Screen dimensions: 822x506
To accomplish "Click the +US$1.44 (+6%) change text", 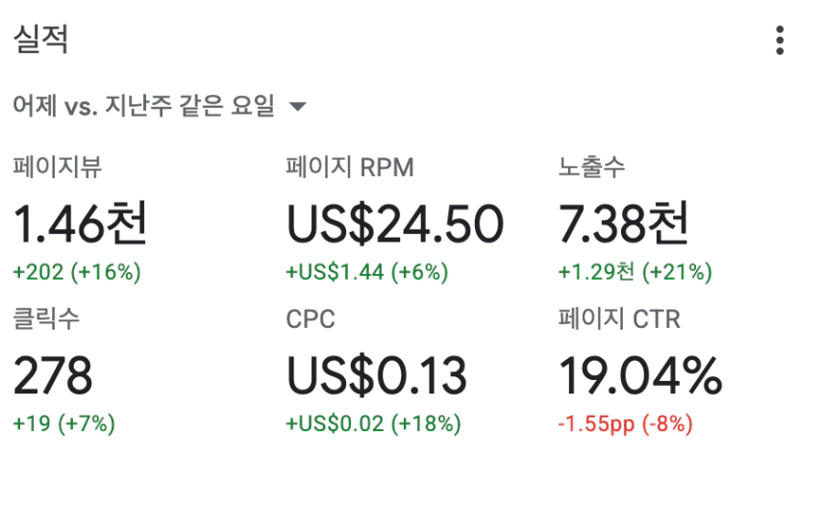I will point(367,272).
